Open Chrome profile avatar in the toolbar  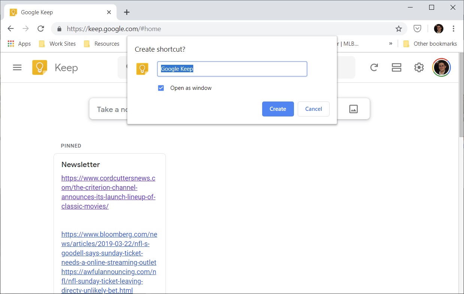click(439, 29)
